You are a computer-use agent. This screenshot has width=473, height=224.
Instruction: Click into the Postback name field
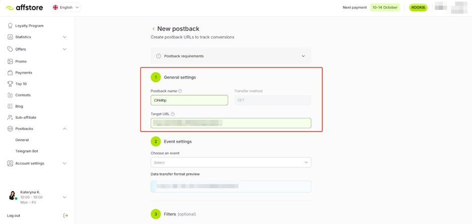tap(189, 101)
